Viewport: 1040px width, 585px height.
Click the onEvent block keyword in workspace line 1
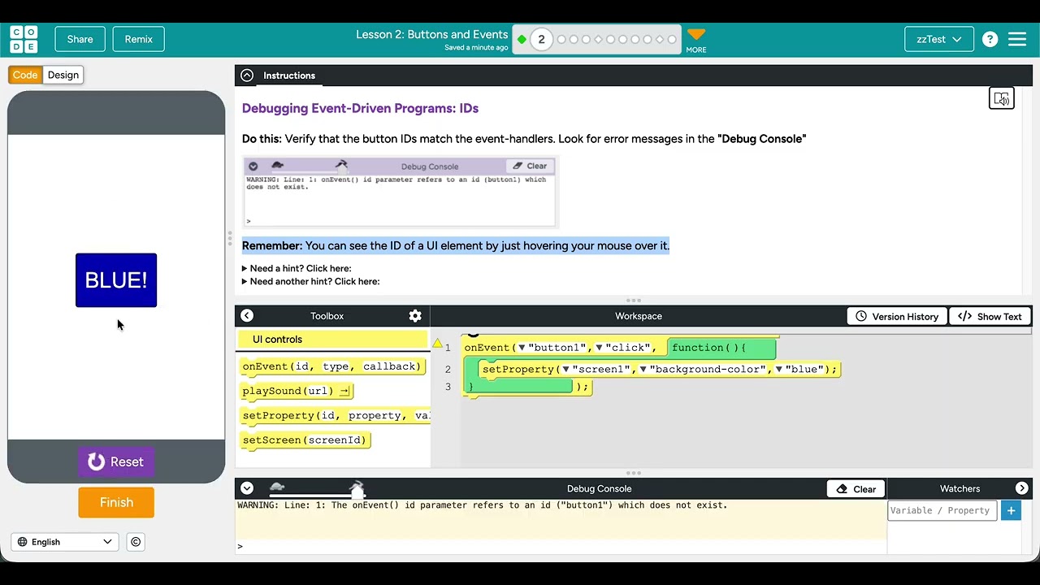pyautogui.click(x=487, y=348)
